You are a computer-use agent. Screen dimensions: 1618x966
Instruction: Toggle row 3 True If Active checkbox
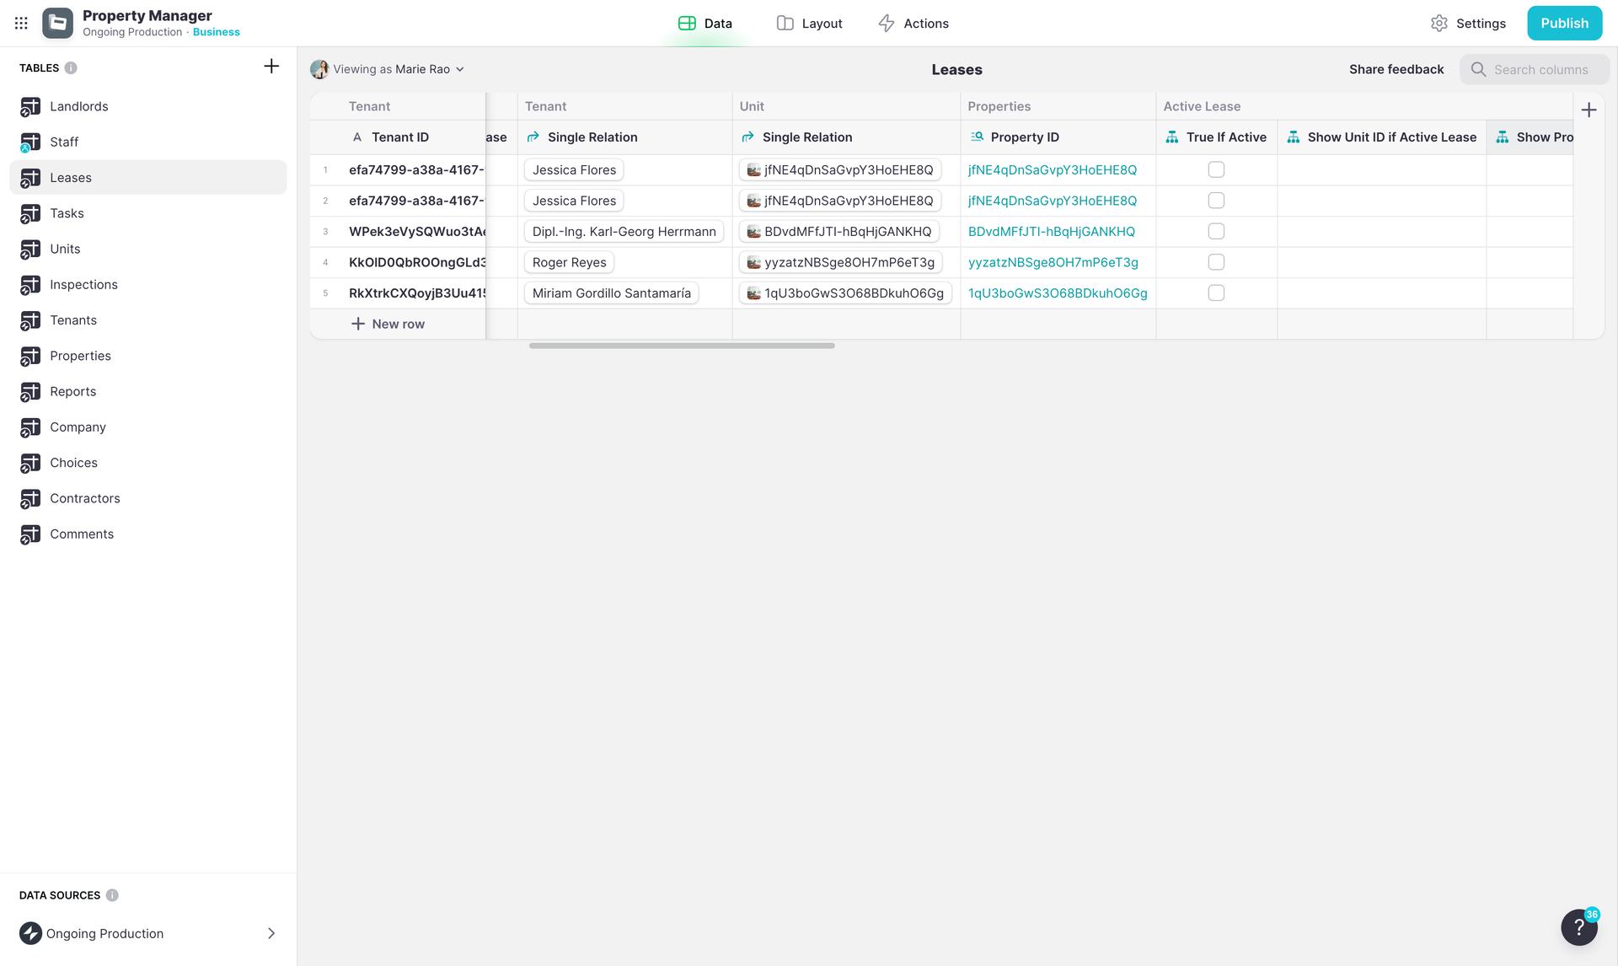[x=1216, y=232]
